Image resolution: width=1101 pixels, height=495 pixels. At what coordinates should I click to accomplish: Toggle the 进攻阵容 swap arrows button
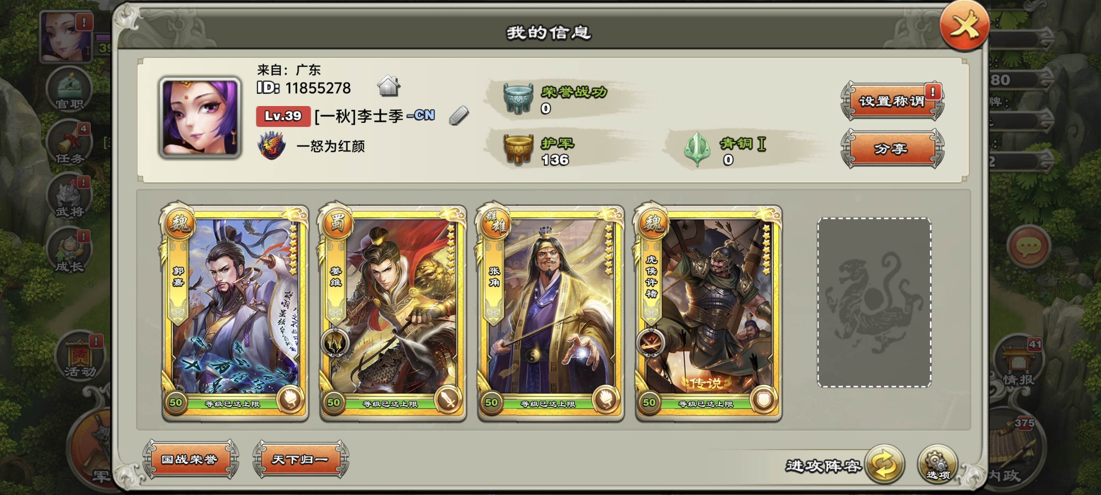pyautogui.click(x=884, y=465)
